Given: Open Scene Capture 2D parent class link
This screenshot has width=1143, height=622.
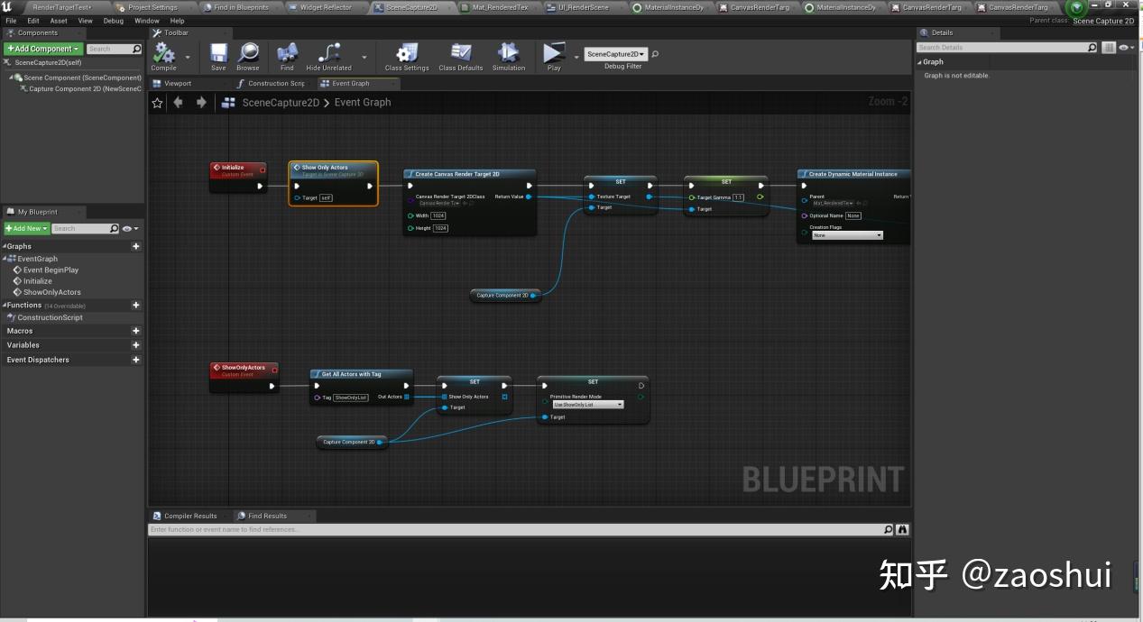Looking at the screenshot, I should click(x=1103, y=21).
